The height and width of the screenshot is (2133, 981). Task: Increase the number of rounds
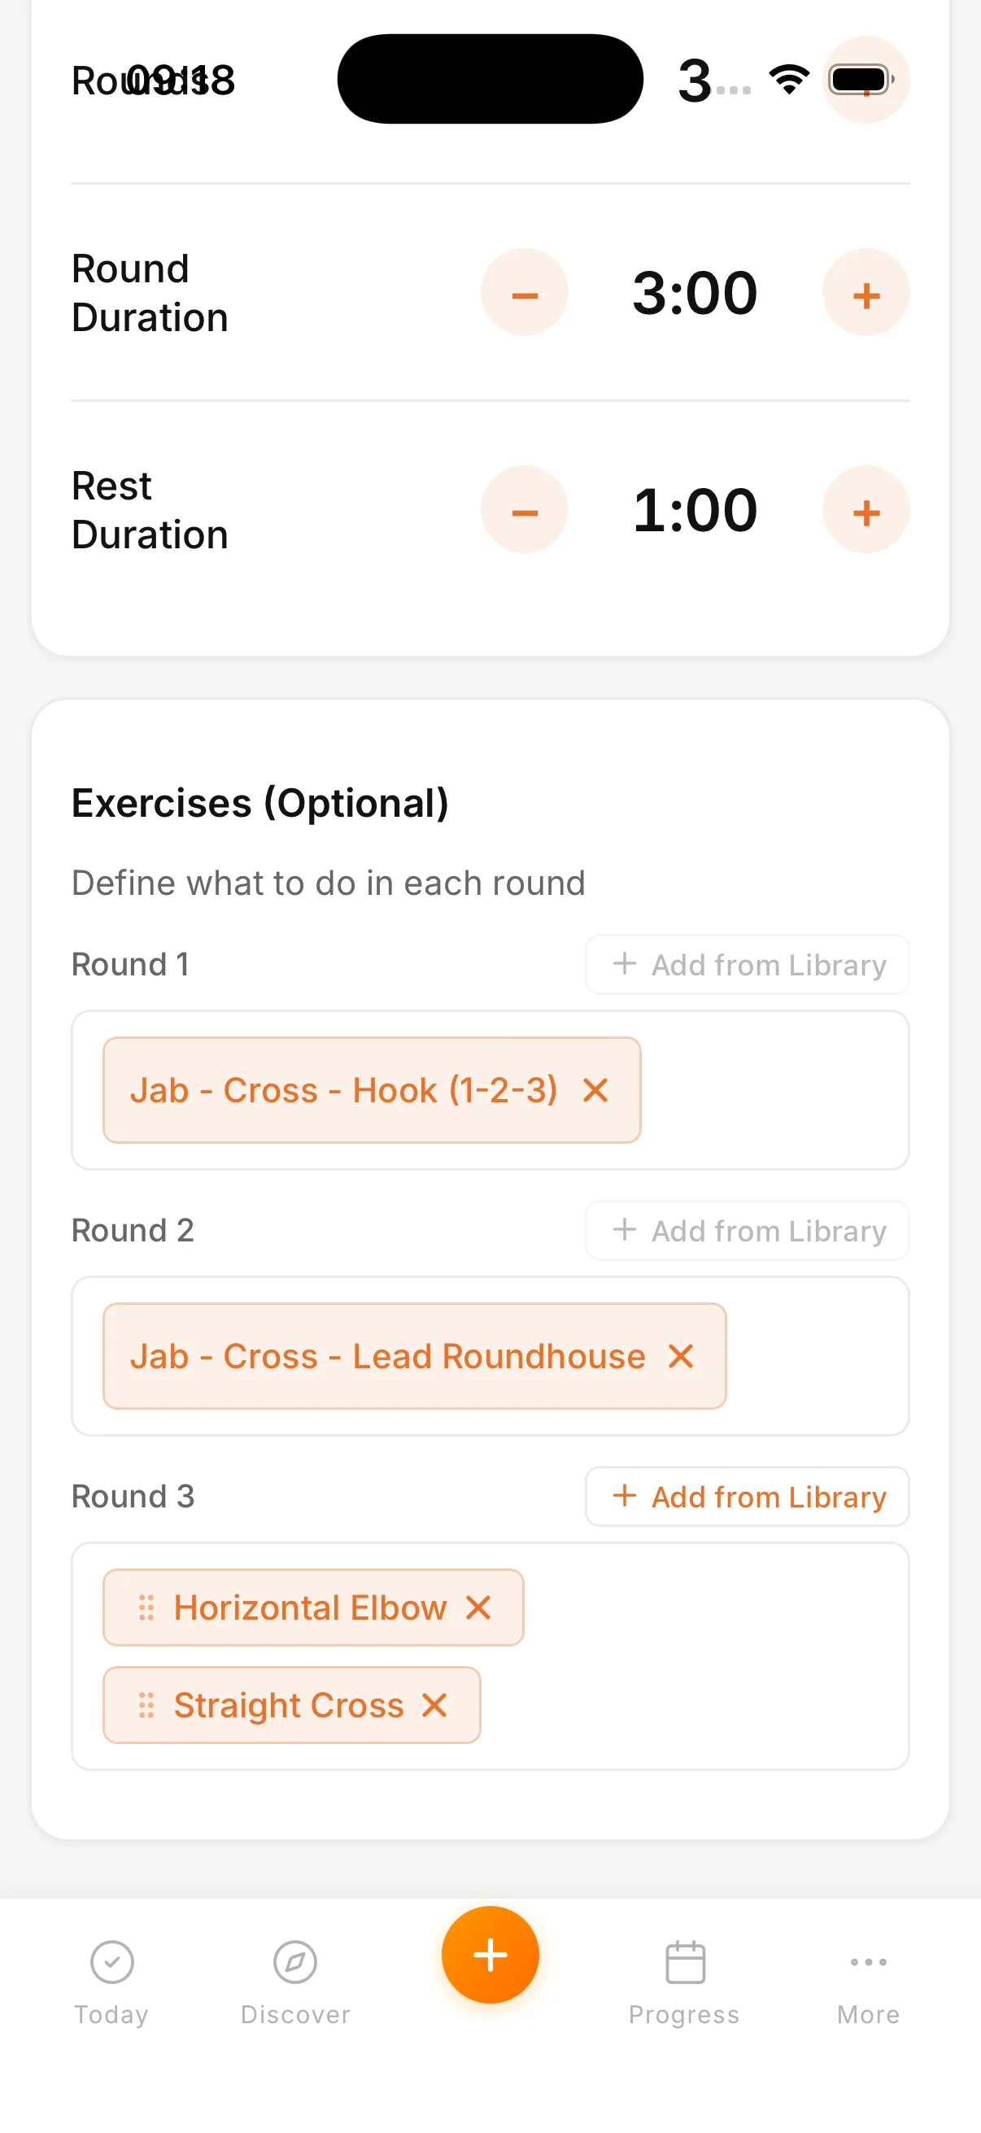tap(865, 81)
